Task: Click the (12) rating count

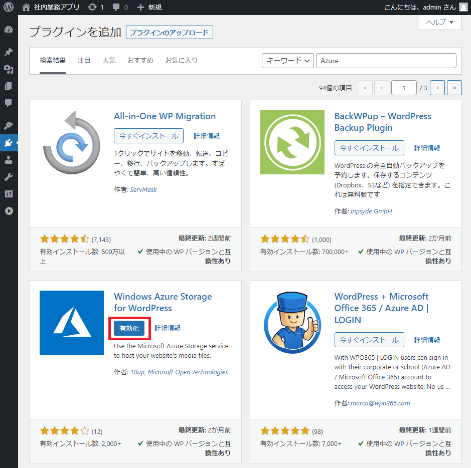Action: (97, 431)
